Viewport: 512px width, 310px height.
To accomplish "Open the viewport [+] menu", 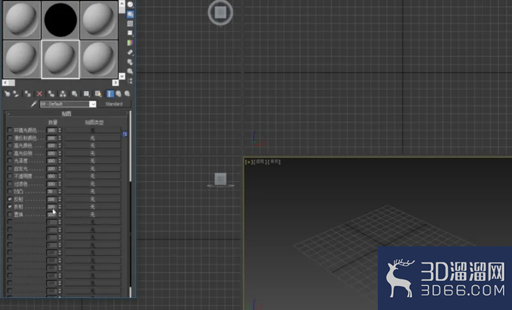I will pos(249,162).
